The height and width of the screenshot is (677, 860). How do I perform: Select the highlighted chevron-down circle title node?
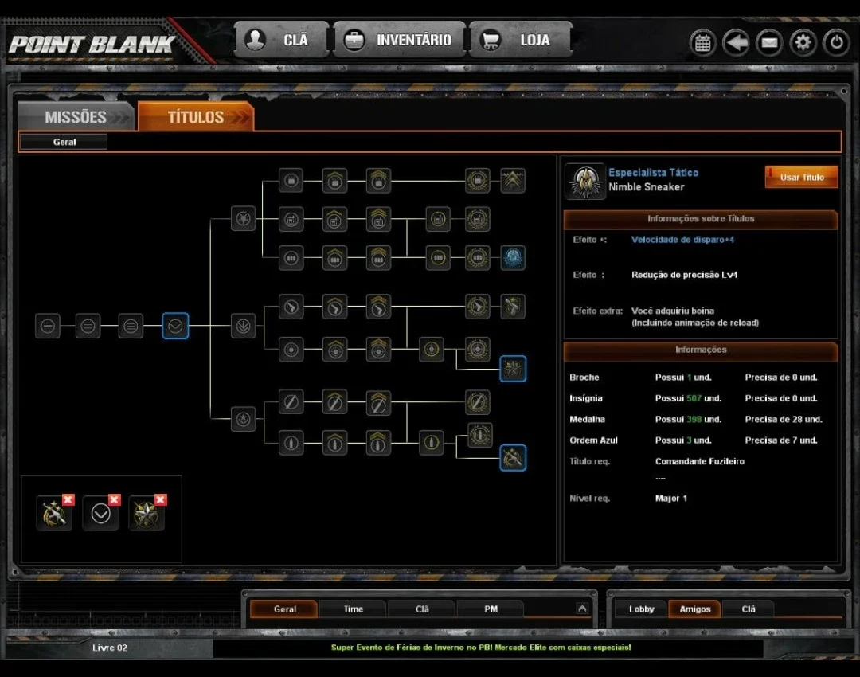[x=175, y=326]
